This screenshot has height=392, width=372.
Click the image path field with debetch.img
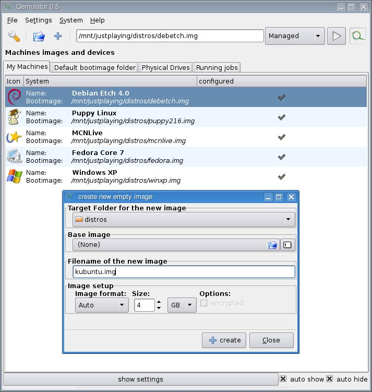[x=170, y=36]
